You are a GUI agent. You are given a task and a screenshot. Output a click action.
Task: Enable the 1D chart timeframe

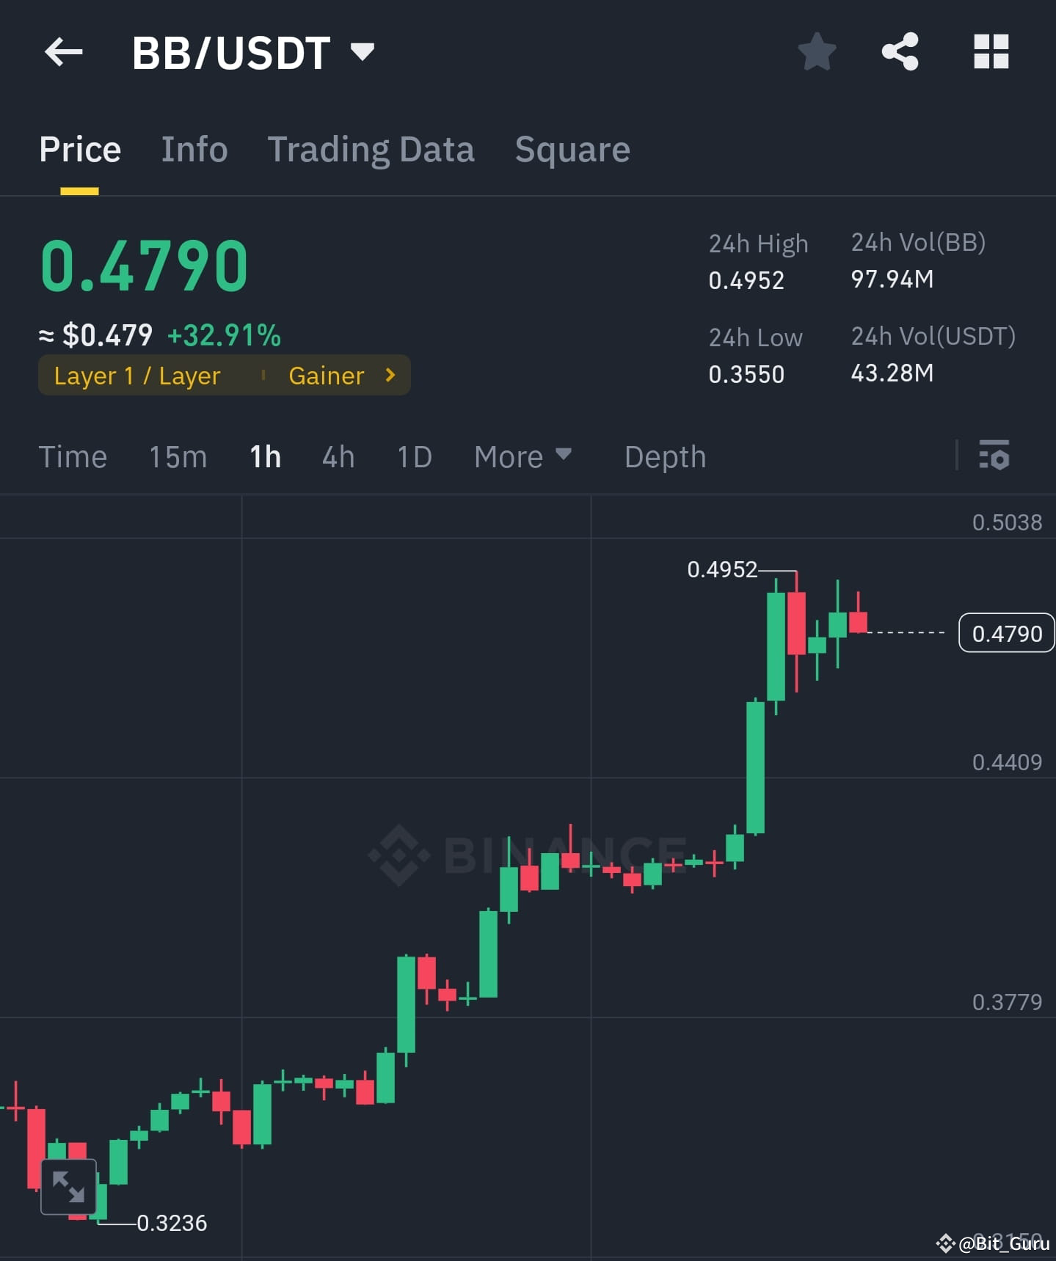point(413,456)
